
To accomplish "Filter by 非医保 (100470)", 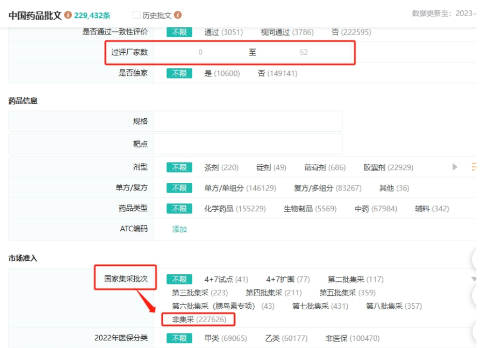I will click(x=352, y=338).
